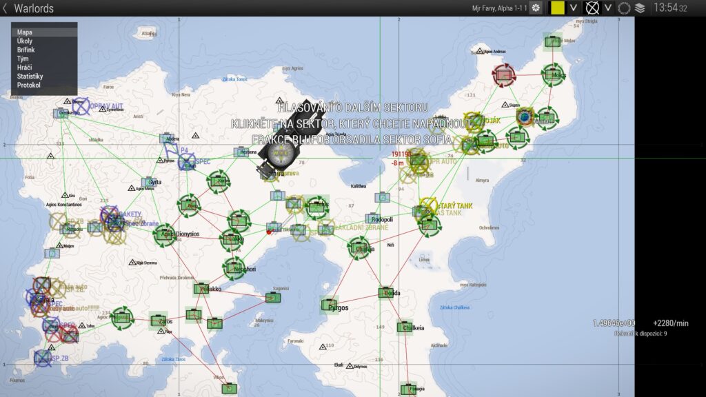The width and height of the screenshot is (706, 397).
Task: Toggle the stacked layers icon in top bar
Action: pos(640,8)
